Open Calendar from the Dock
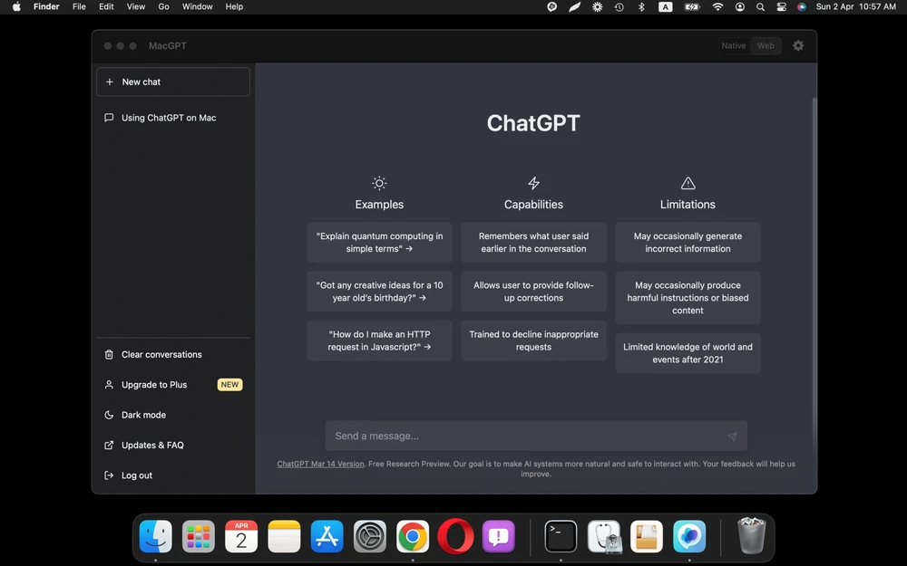907x566 pixels. coord(241,536)
